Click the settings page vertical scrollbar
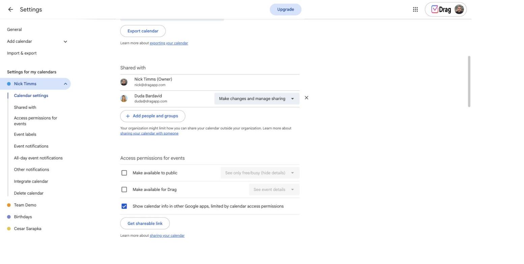 click(469, 81)
